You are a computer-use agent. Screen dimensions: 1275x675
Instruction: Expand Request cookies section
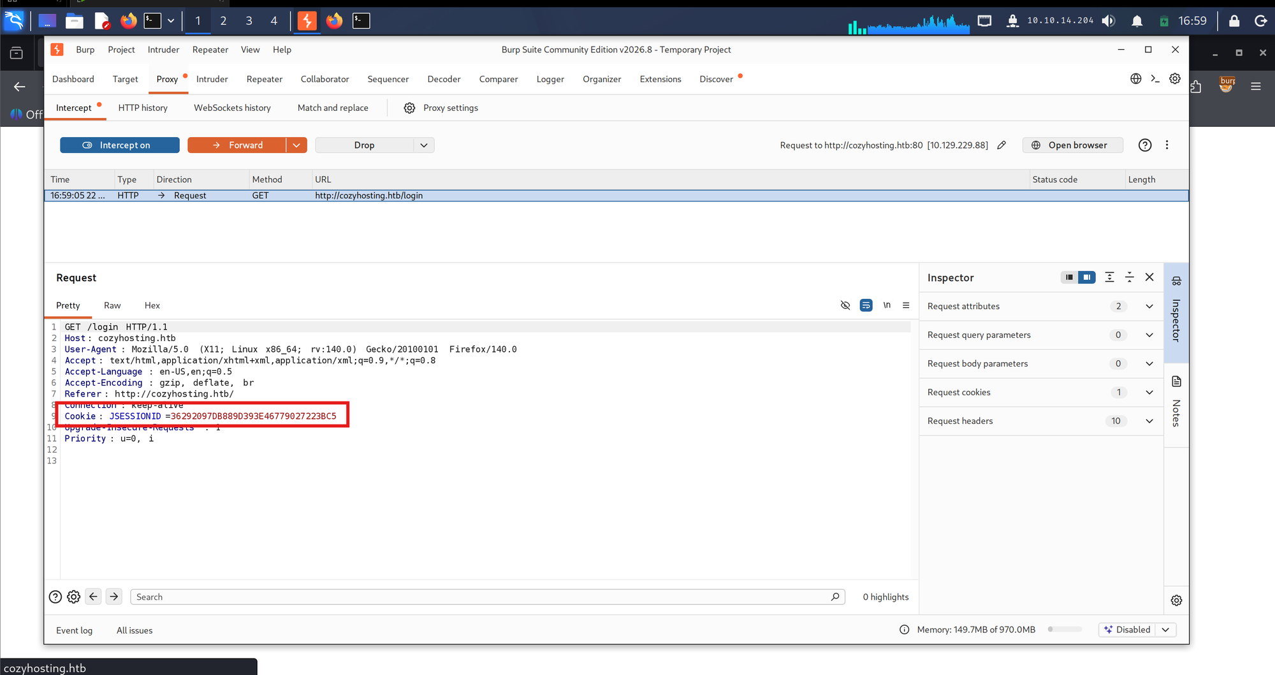[1040, 393]
